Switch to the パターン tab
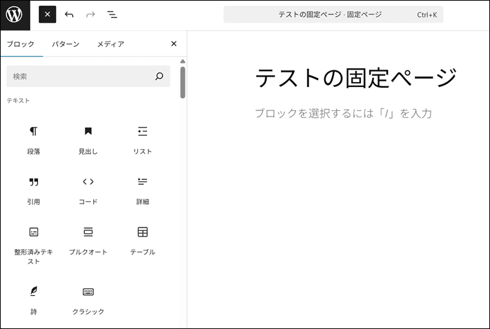This screenshot has width=490, height=329. [x=65, y=44]
